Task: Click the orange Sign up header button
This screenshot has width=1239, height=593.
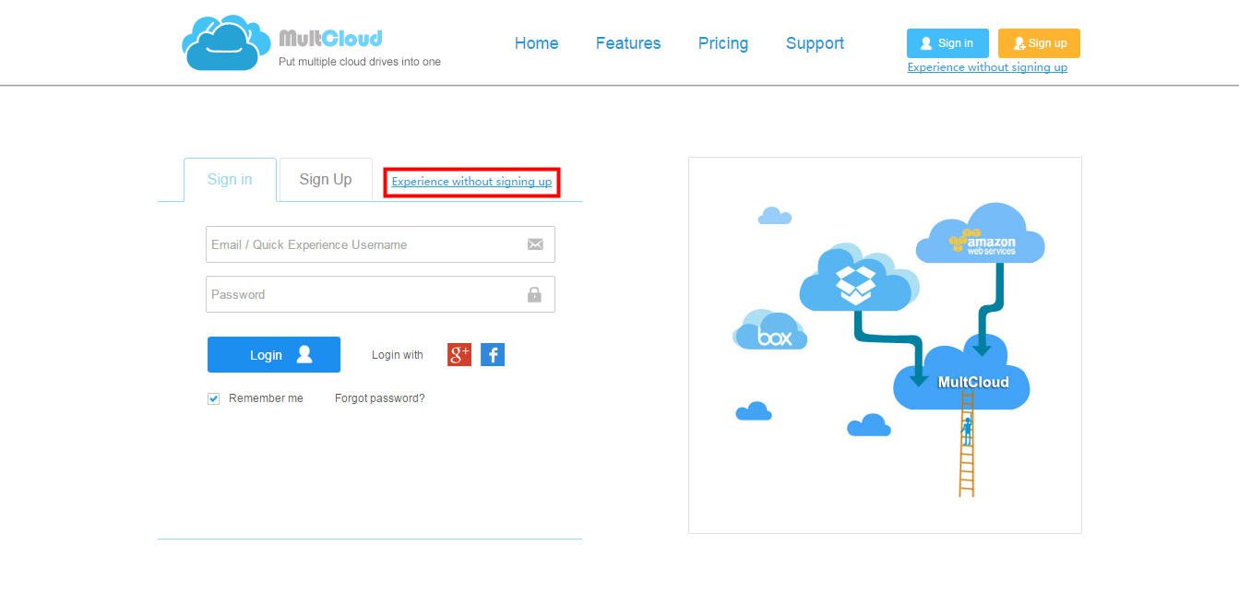Action: coord(1039,43)
